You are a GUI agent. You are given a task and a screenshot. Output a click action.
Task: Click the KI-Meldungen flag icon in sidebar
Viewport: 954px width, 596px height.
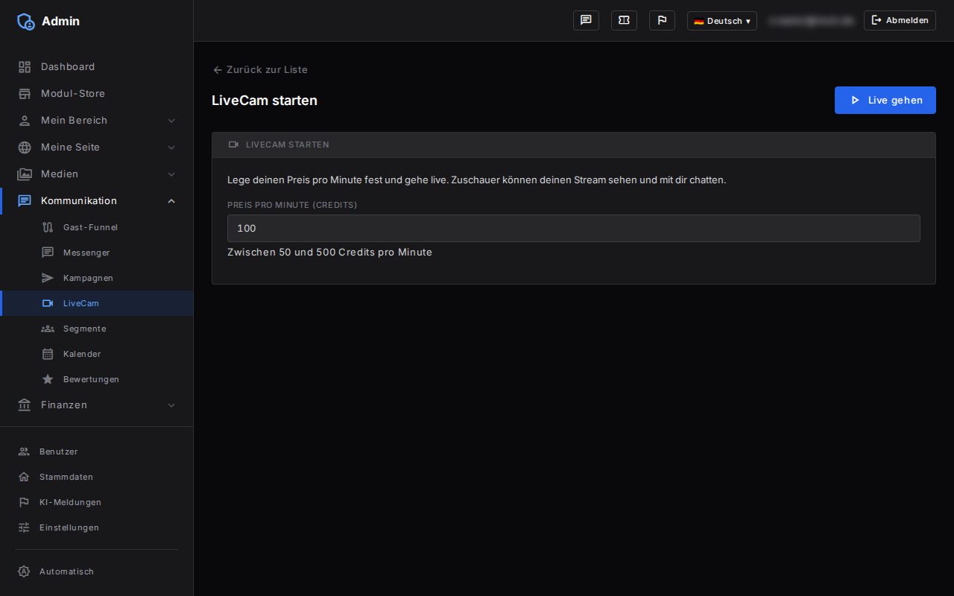pos(24,502)
